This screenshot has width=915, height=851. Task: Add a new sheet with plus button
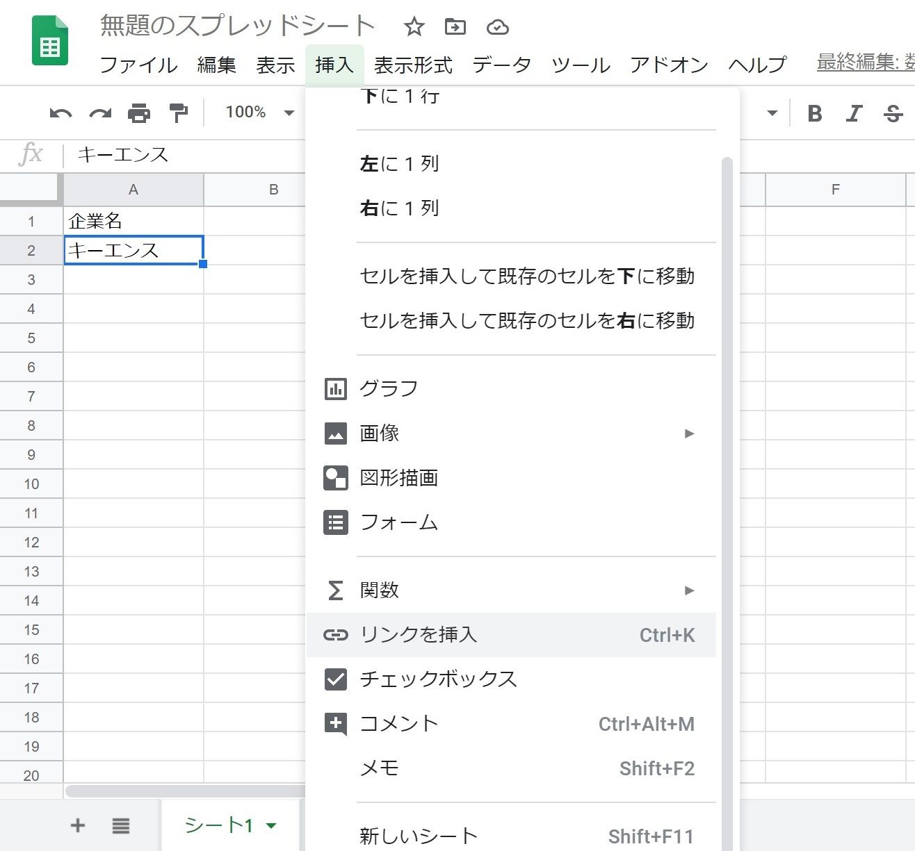pos(78,825)
